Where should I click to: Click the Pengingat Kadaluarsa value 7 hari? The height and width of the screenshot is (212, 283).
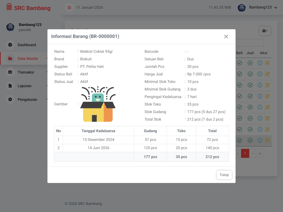tap(192, 97)
